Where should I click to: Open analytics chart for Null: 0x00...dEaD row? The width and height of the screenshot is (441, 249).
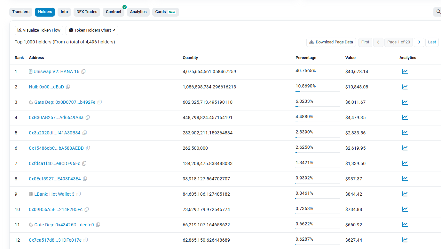pyautogui.click(x=405, y=87)
